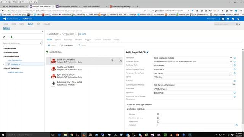Viewport: 244px width, 137px height.
Task: Open info icon for the Database field
Action: pyautogui.click(x=234, y=81)
